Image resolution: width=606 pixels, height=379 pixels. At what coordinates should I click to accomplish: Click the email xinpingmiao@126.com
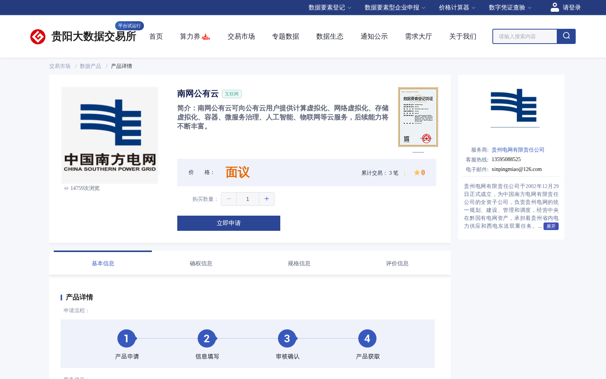click(517, 169)
